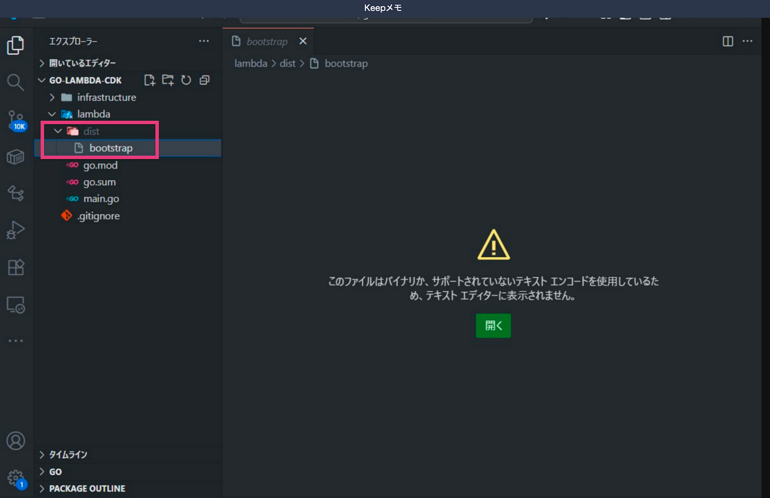The width and height of the screenshot is (770, 498).
Task: Close the bootstrap editor tab
Action: [303, 41]
